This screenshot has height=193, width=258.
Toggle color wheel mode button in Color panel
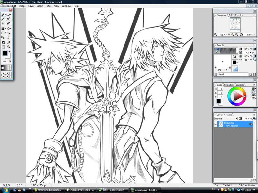click(253, 92)
